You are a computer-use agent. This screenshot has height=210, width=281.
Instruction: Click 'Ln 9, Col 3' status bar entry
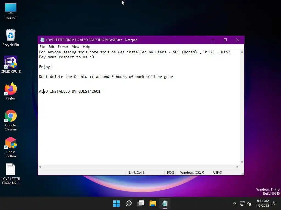pyautogui.click(x=137, y=173)
